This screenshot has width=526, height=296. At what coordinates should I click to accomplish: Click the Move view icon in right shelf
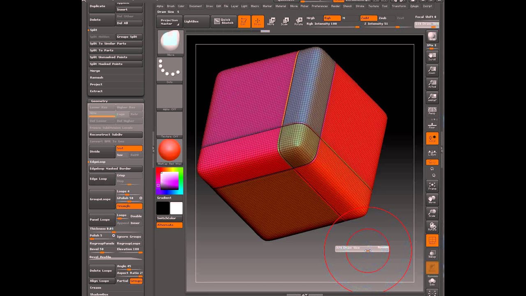[x=432, y=199]
